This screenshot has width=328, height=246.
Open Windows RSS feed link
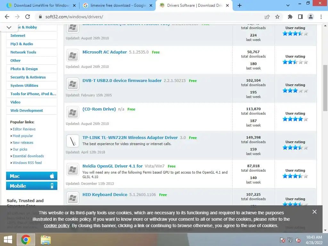pos(27,162)
